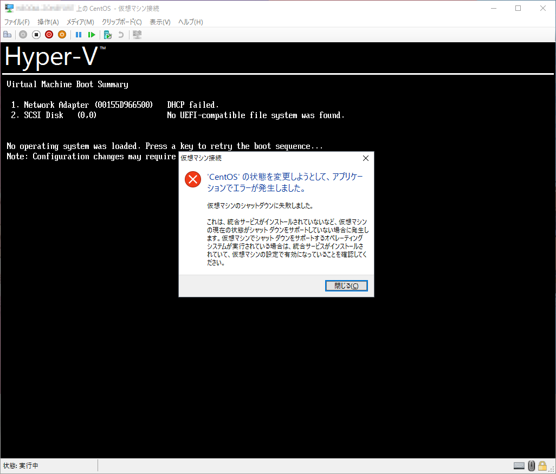The width and height of the screenshot is (556, 474).
Task: Click the Ctrl+Alt+Del toolbar icon
Action: coord(8,35)
